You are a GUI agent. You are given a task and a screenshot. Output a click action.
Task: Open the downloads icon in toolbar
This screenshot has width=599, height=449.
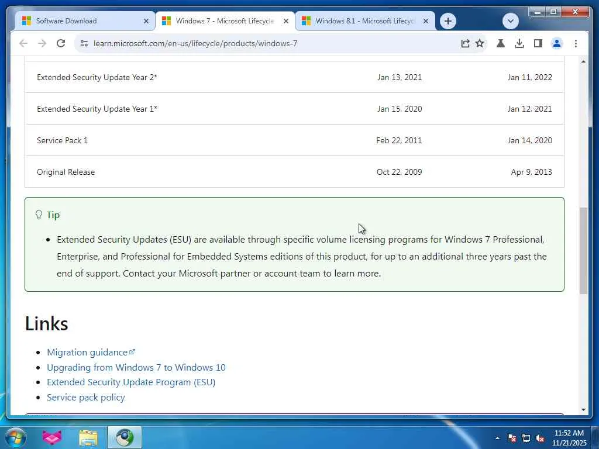(x=519, y=43)
